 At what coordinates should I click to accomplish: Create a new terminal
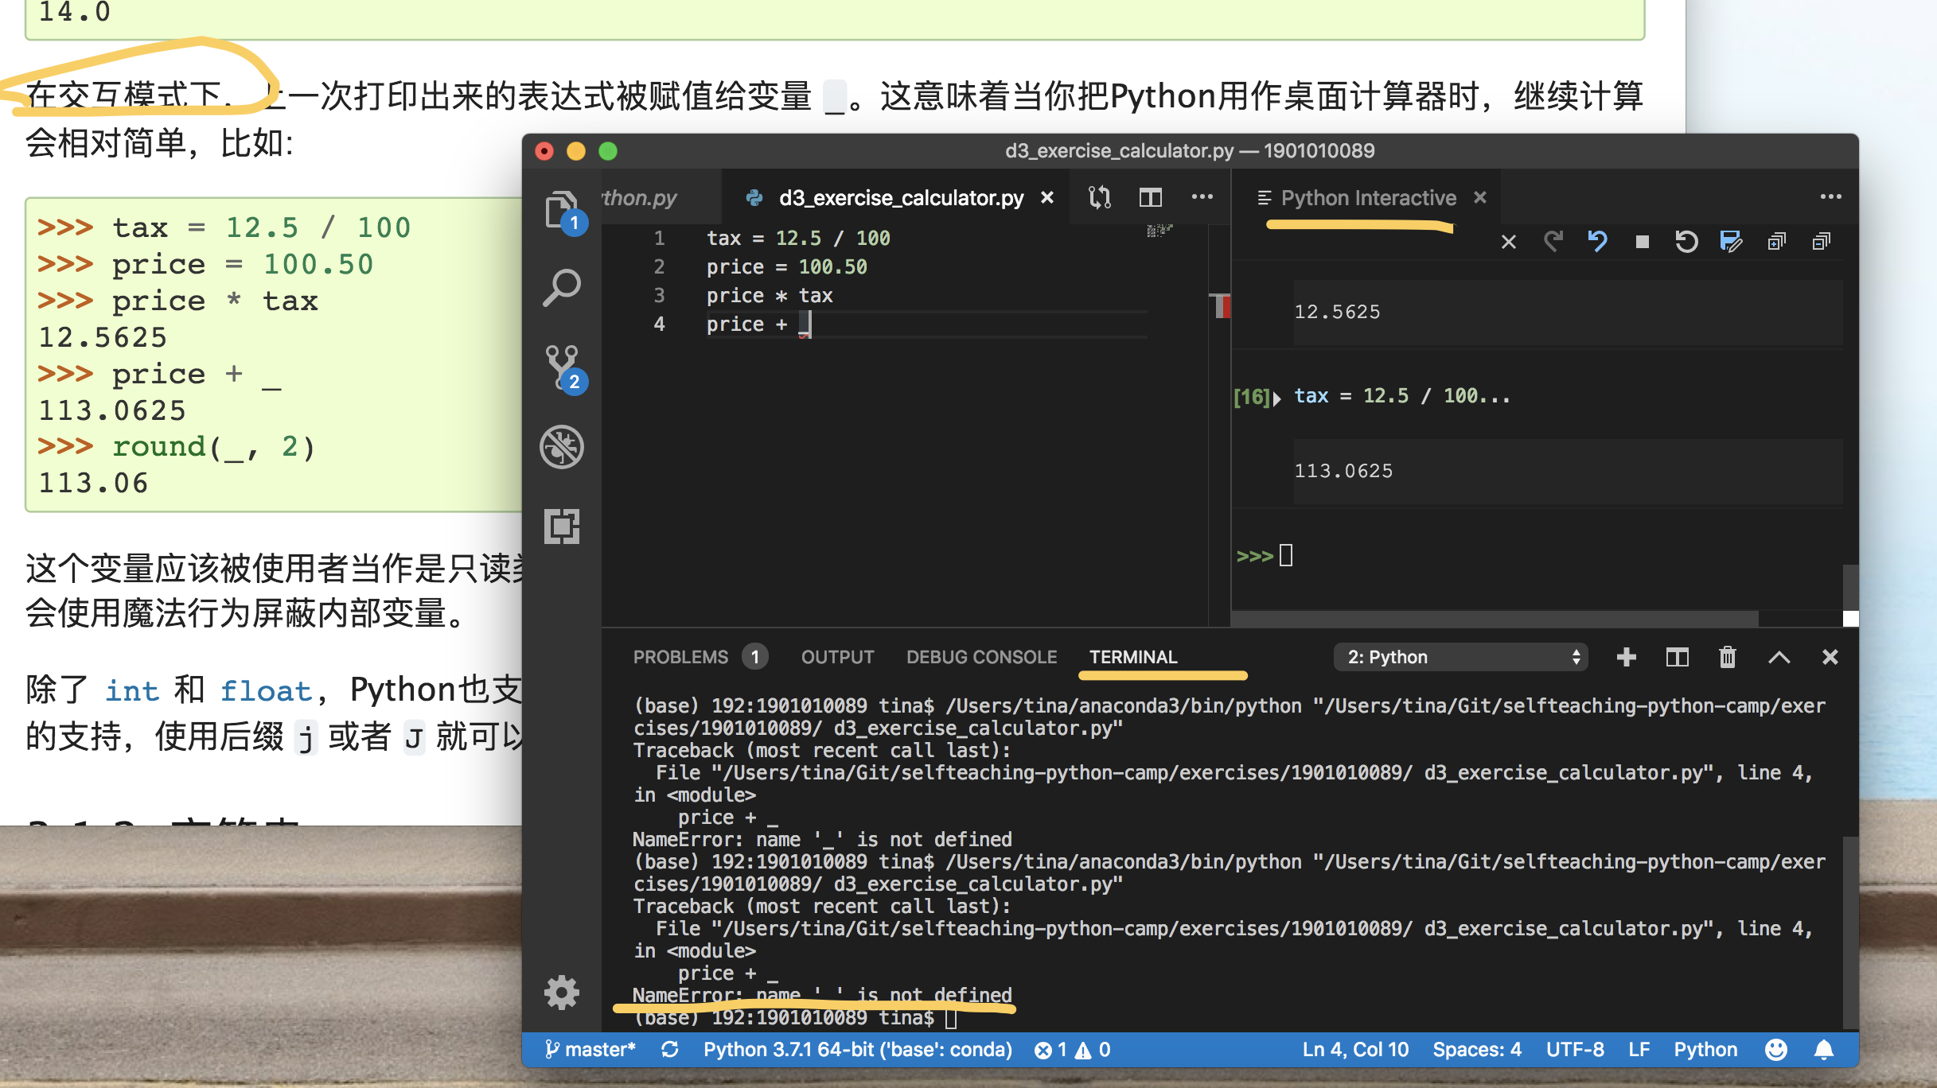click(x=1627, y=657)
